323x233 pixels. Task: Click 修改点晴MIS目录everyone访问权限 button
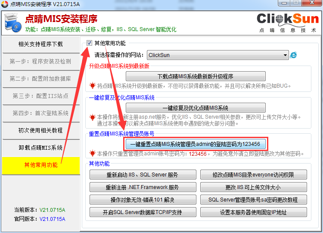click(254, 175)
